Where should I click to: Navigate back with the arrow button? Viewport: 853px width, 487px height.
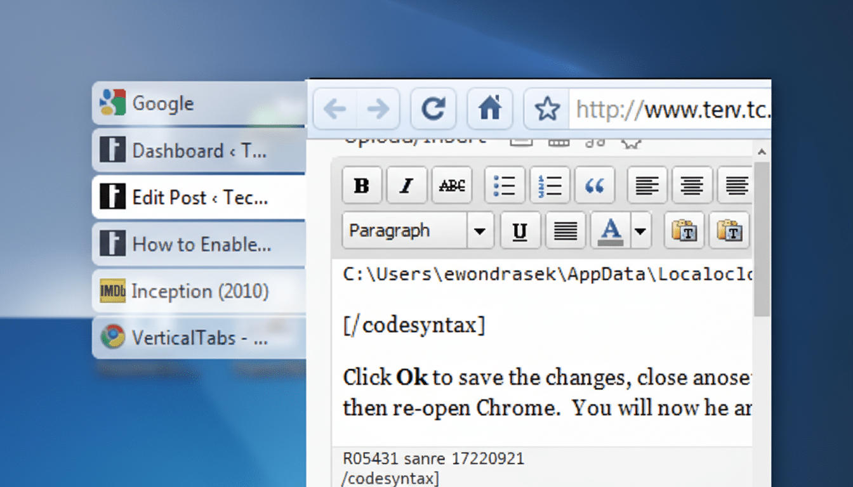[x=335, y=108]
